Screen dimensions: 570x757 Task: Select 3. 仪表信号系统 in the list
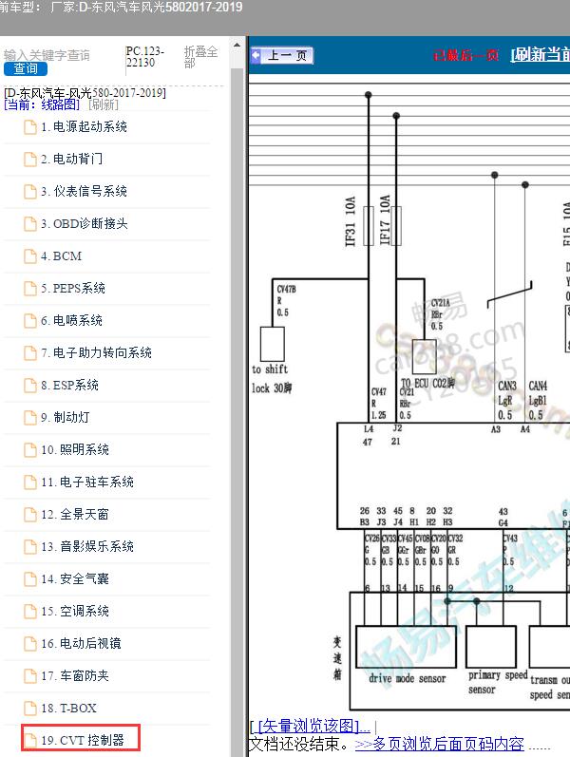(x=84, y=191)
